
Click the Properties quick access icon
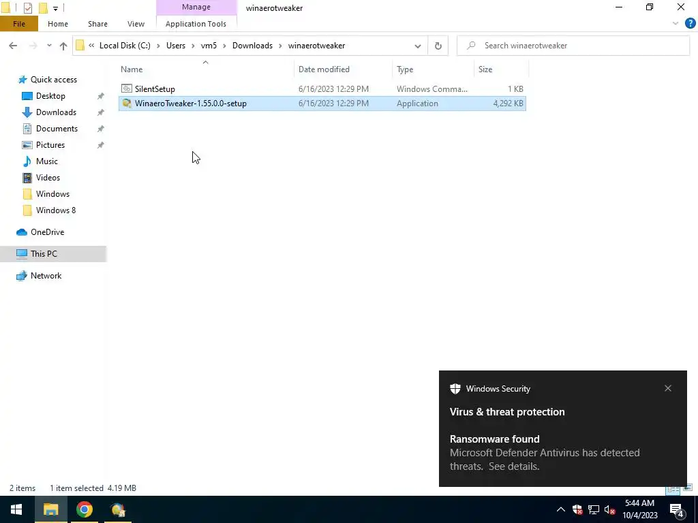pos(27,7)
